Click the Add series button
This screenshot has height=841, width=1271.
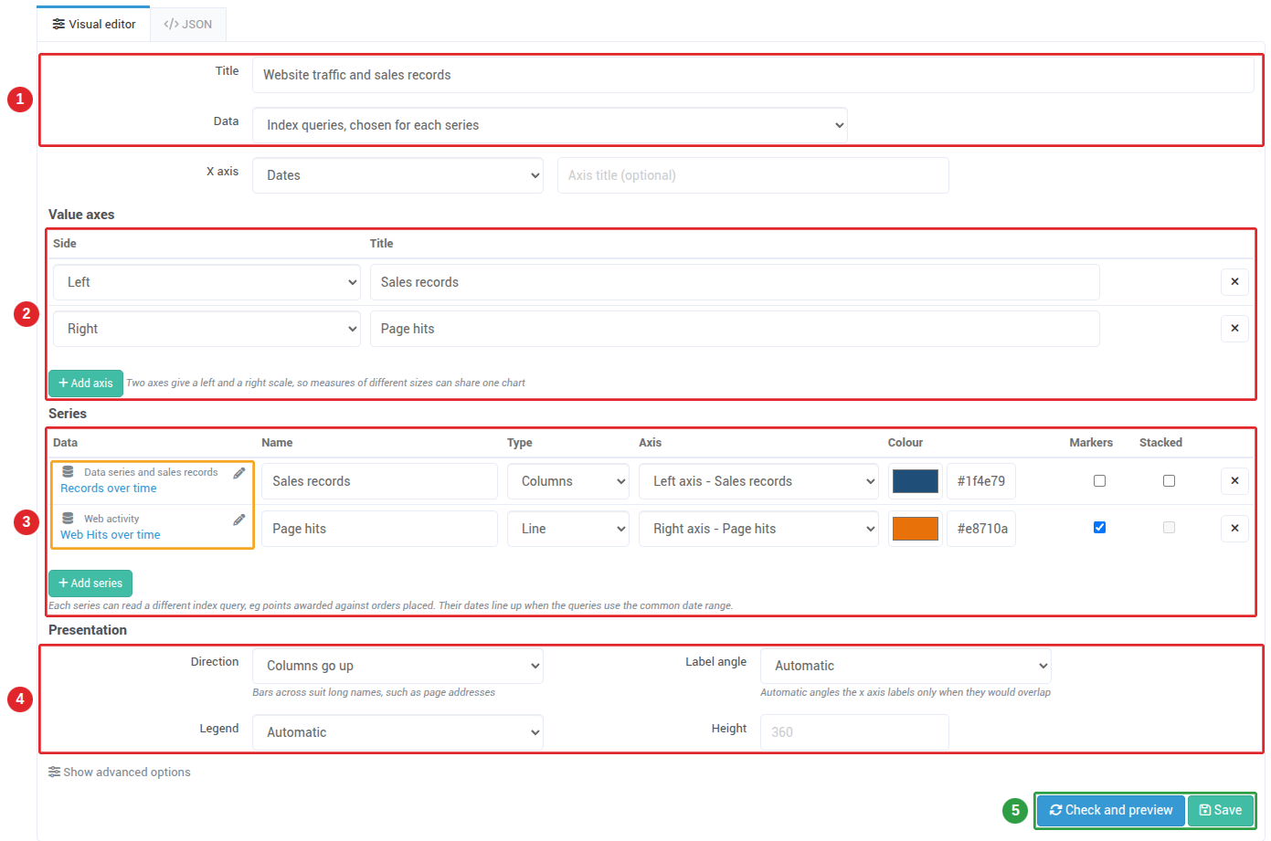(90, 583)
